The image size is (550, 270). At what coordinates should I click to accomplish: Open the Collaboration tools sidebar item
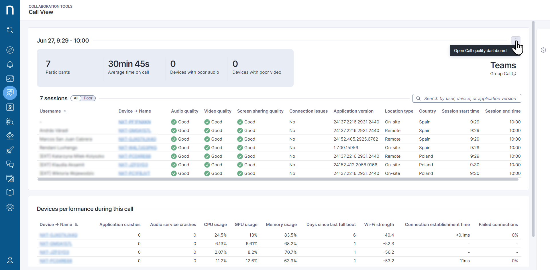pyautogui.click(x=10, y=93)
